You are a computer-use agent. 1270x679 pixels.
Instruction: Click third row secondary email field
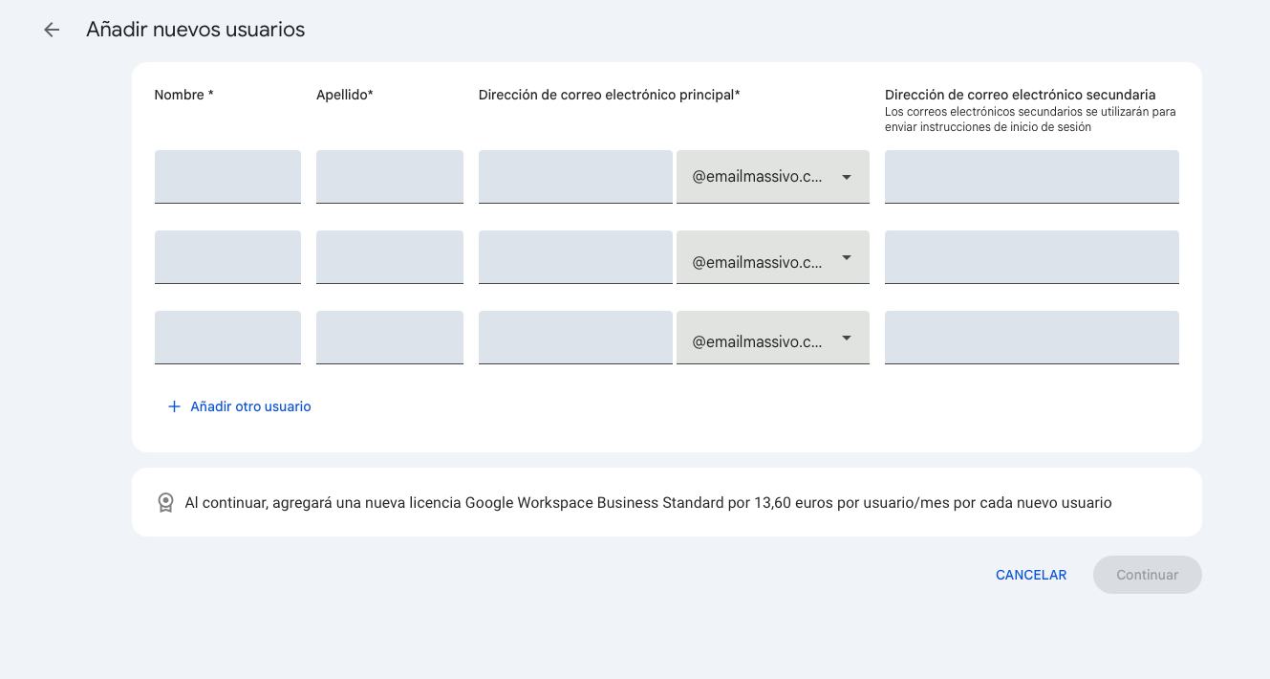pos(1031,338)
